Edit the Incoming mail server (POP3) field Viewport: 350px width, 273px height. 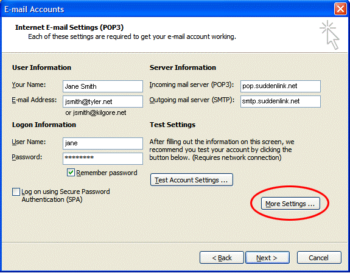point(281,86)
